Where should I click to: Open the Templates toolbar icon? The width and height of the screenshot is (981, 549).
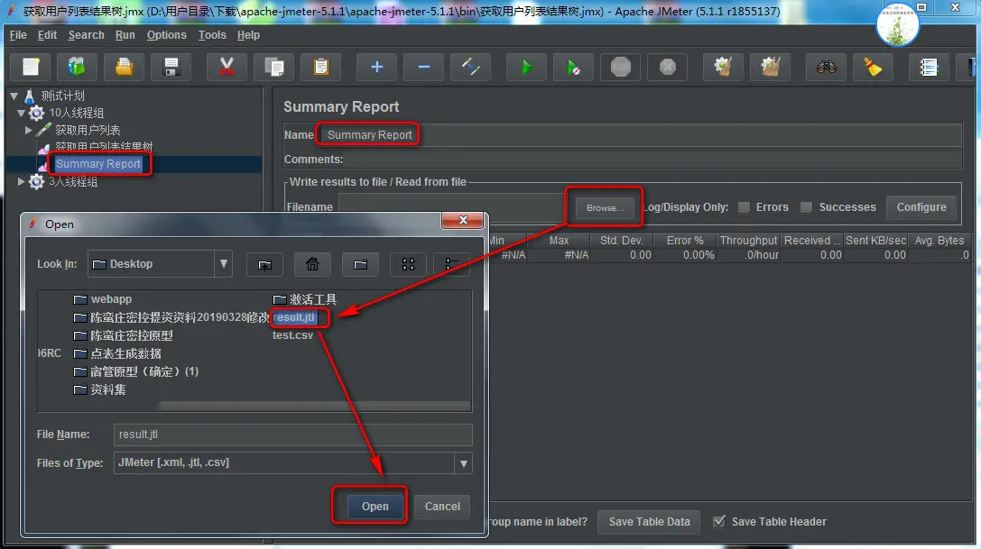[77, 67]
